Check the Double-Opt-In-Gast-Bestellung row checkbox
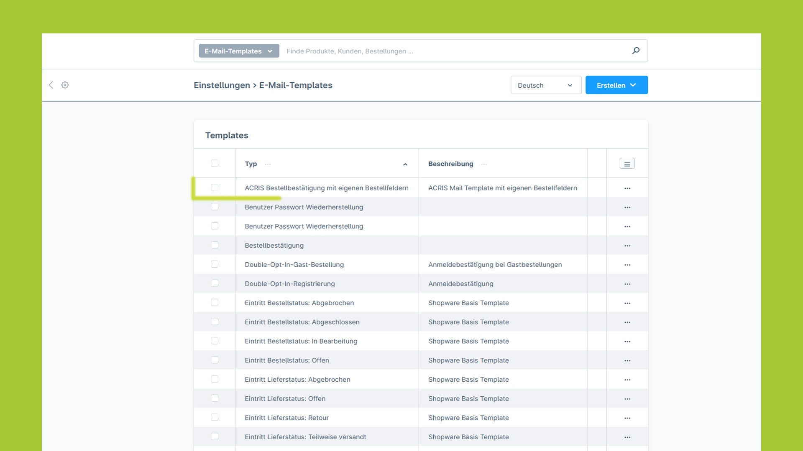803x451 pixels. [215, 264]
